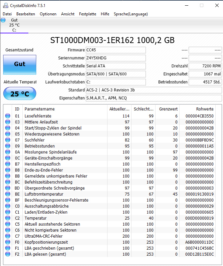
Task: Open the Optionen menu
Action: 48,14
